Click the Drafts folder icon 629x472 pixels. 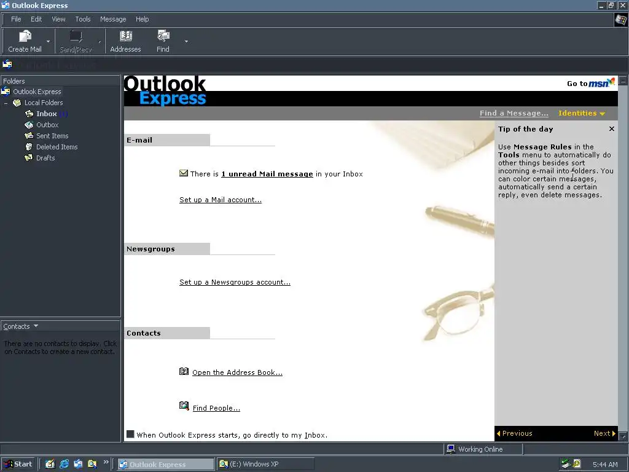click(x=29, y=158)
